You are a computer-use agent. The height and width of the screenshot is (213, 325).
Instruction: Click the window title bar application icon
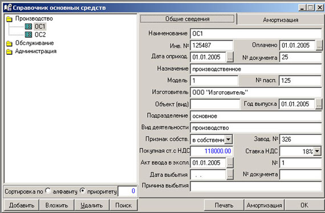coord(7,7)
